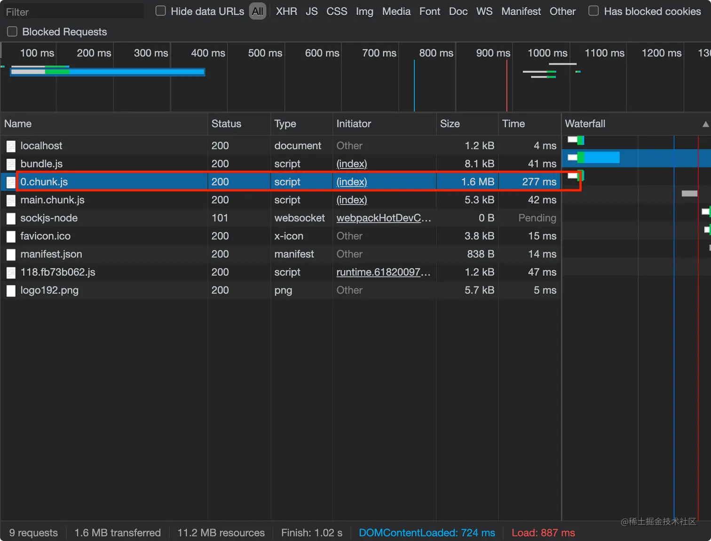Filter requests by Other
This screenshot has height=541, width=711.
click(562, 11)
